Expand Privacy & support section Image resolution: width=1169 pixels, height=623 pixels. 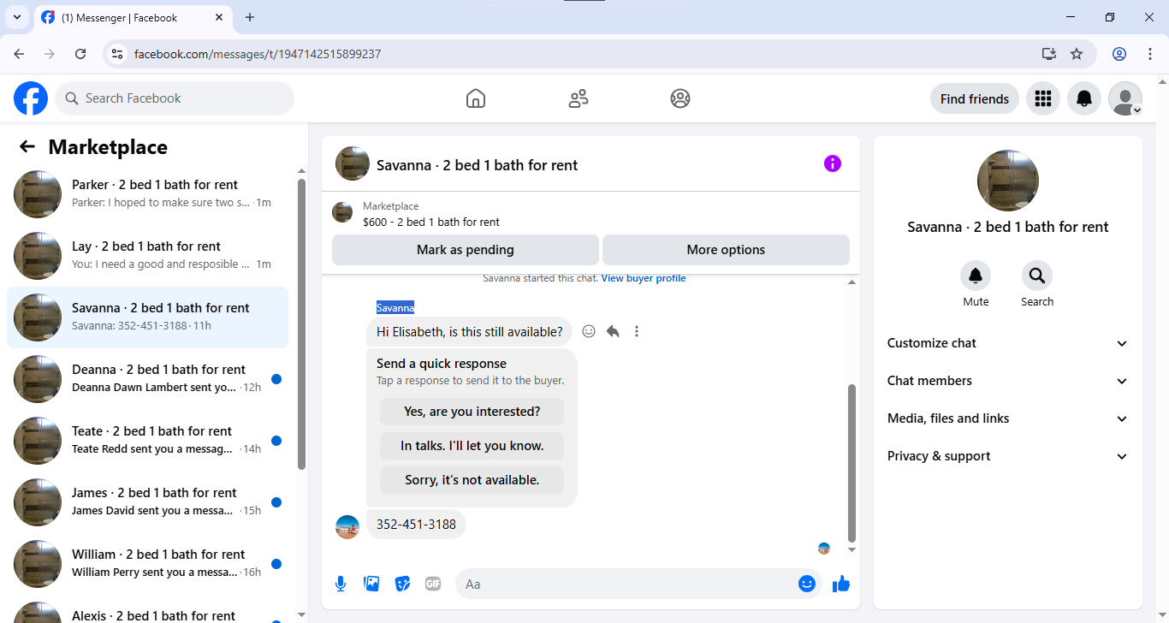point(1008,456)
